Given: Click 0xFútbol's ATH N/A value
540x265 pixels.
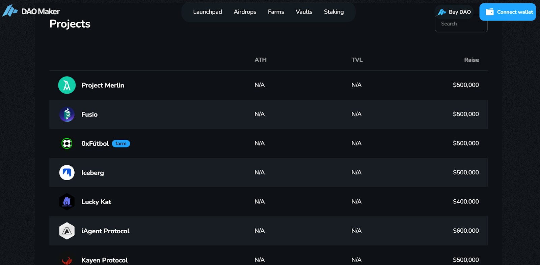Looking at the screenshot, I should [x=260, y=143].
